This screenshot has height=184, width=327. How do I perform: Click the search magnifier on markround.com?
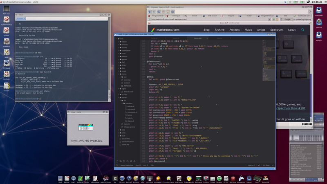click(x=303, y=30)
